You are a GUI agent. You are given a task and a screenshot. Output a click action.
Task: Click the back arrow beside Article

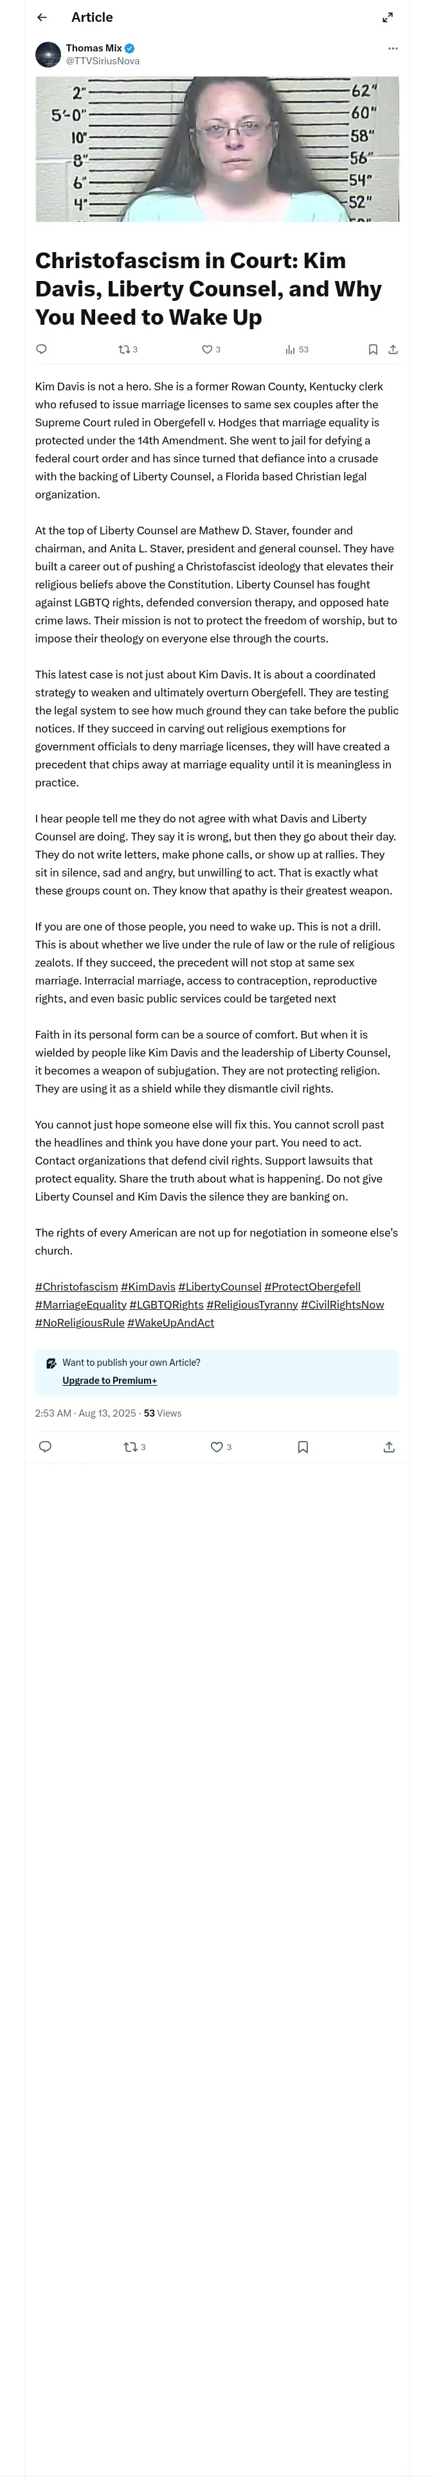pyautogui.click(x=42, y=17)
